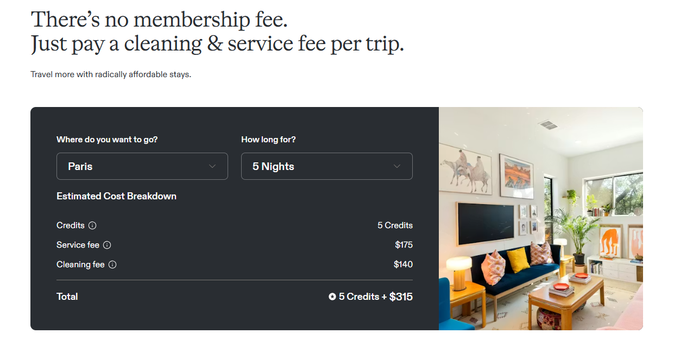Click the credit star icon in Total
This screenshot has width=674, height=346.
332,297
